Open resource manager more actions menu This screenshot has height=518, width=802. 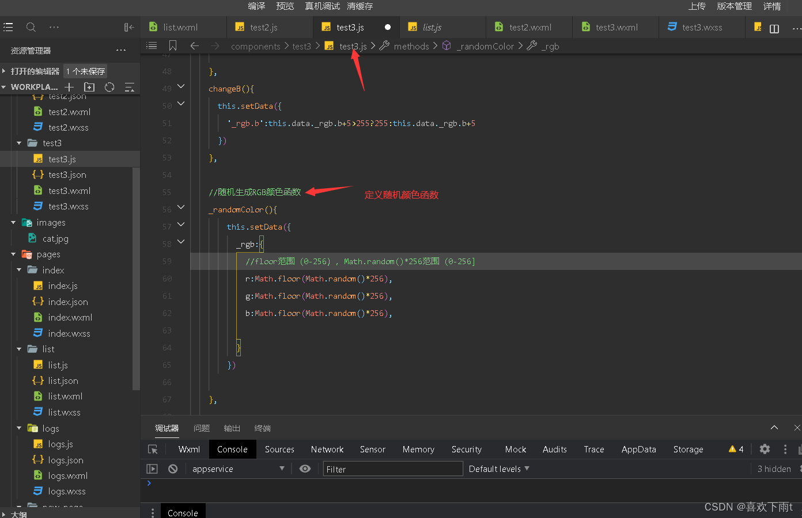121,51
